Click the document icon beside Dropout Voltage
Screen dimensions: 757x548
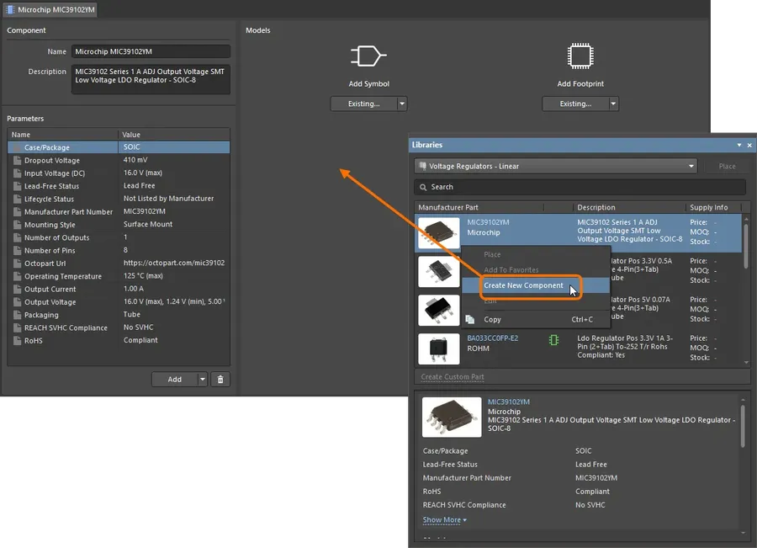point(17,161)
